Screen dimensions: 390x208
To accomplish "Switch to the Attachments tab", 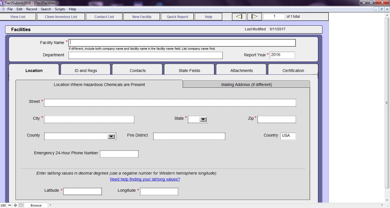I will coord(241,70).
